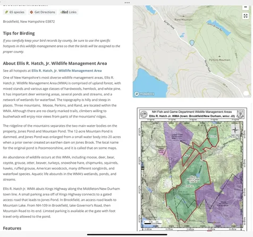Click the three-dot multitasking menu at top
This screenshot has height=237, width=253.
point(127,3)
